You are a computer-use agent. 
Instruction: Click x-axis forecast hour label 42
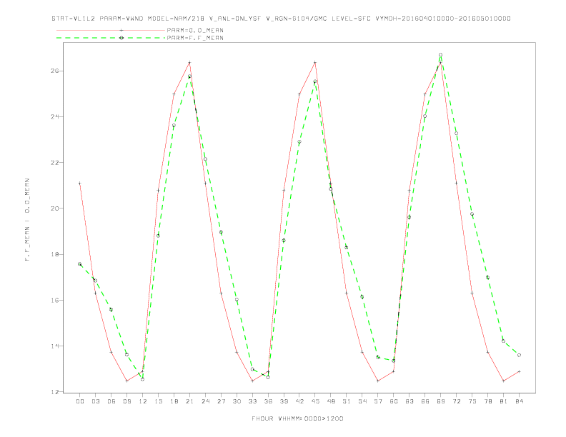[x=299, y=401]
